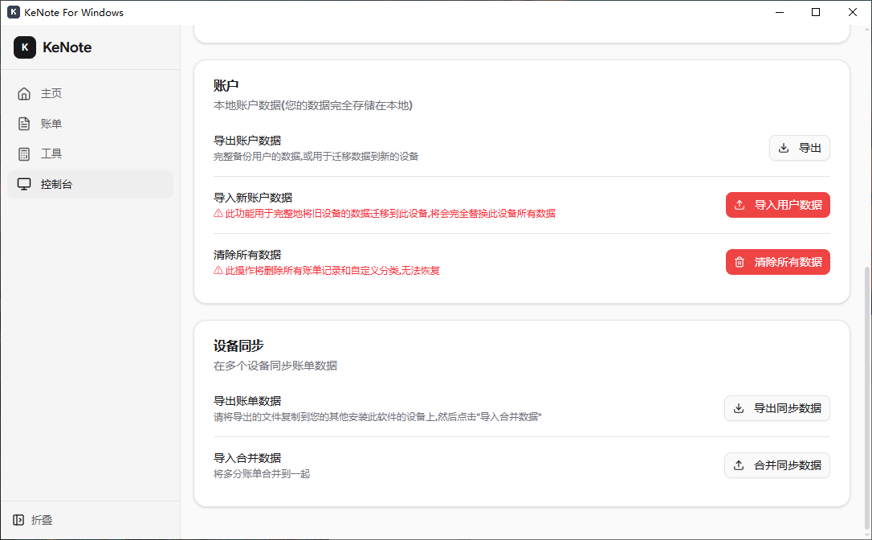Click download icon in 导出同步数据 button

[739, 408]
